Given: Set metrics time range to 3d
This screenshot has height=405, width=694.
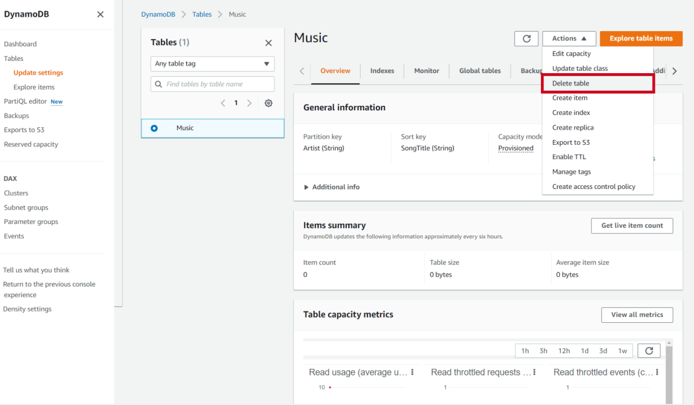Looking at the screenshot, I should [x=603, y=351].
